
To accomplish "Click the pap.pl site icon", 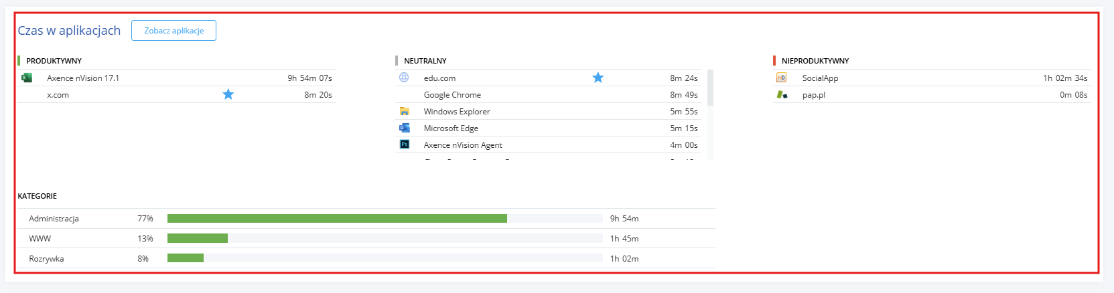I will (782, 94).
